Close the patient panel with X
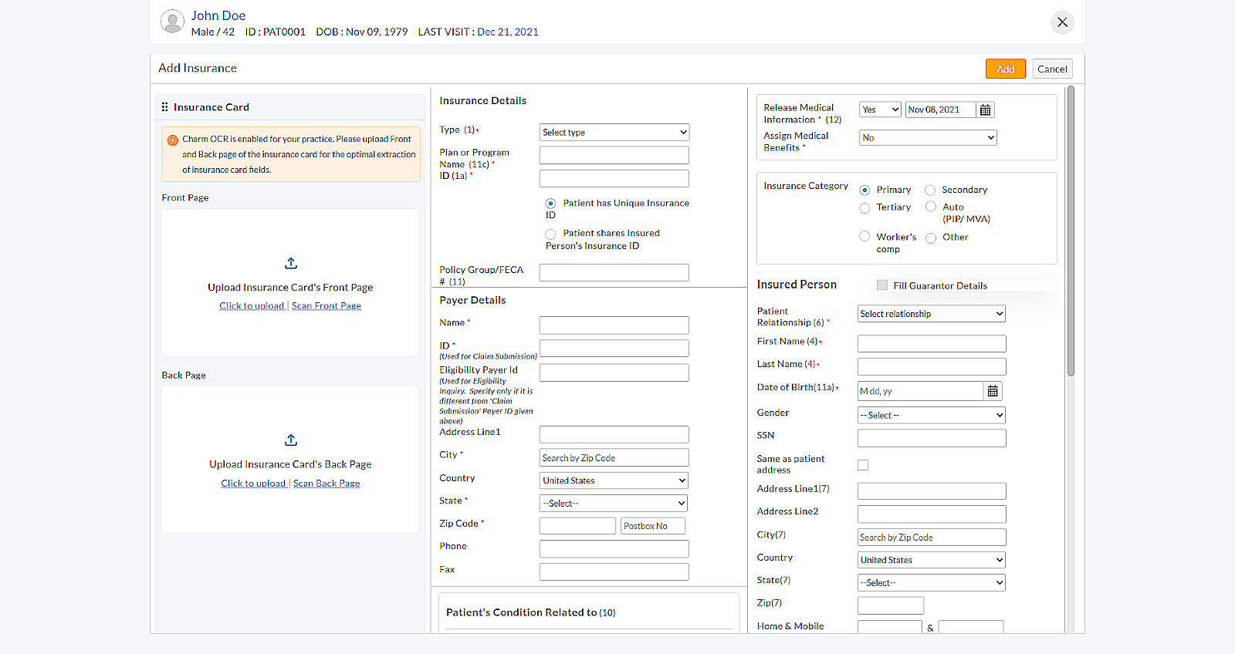Viewport: 1235px width, 654px height. point(1062,22)
